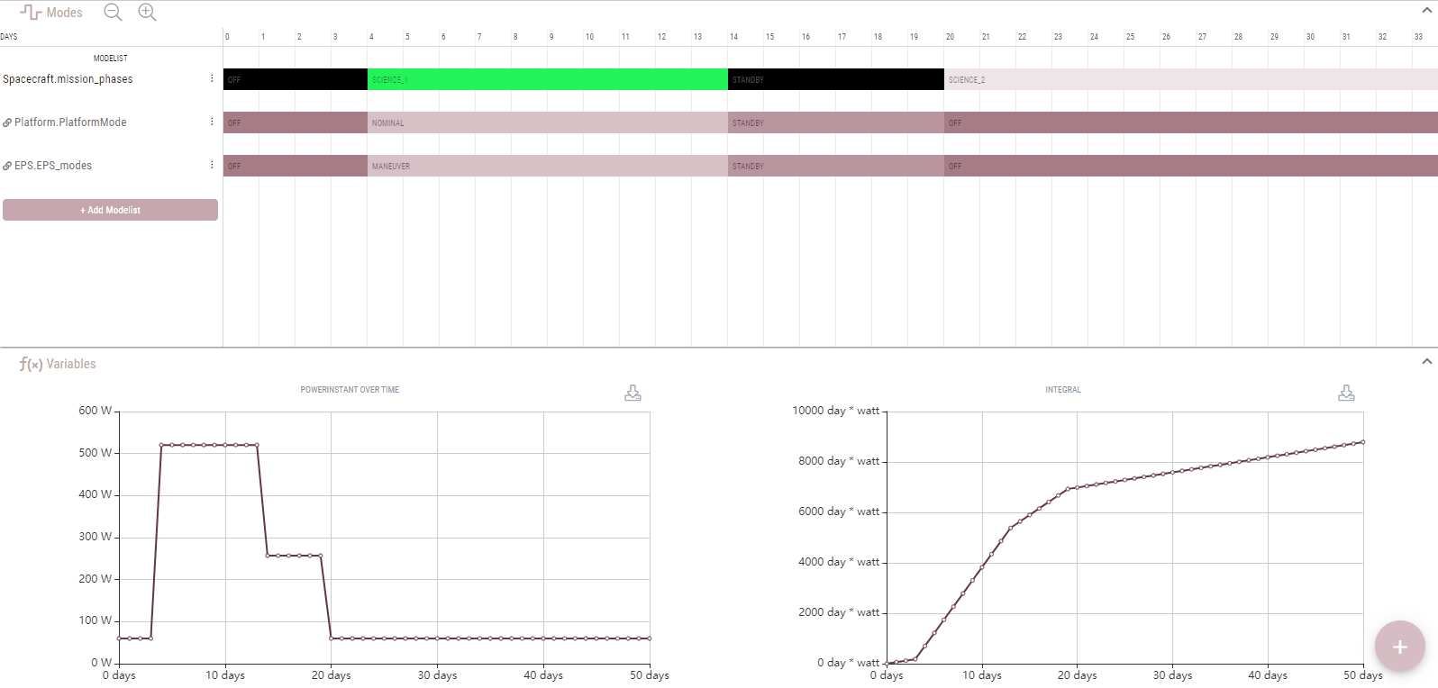Download the Powerinstant Over Time chart
This screenshot has width=1438, height=688.
point(633,393)
